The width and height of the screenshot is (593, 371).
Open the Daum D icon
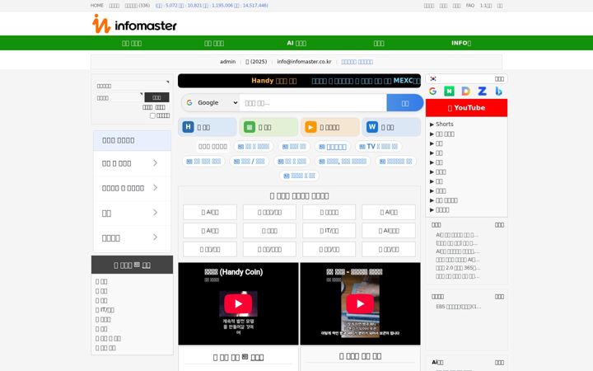(x=465, y=91)
